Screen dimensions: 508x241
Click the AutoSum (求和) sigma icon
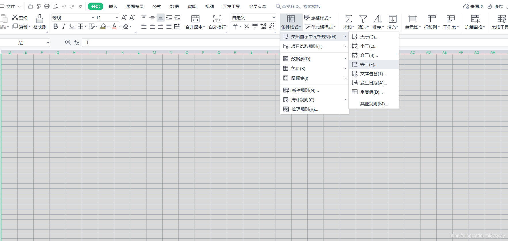[349, 19]
